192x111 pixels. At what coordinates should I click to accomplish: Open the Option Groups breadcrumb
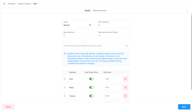pos(24,4)
